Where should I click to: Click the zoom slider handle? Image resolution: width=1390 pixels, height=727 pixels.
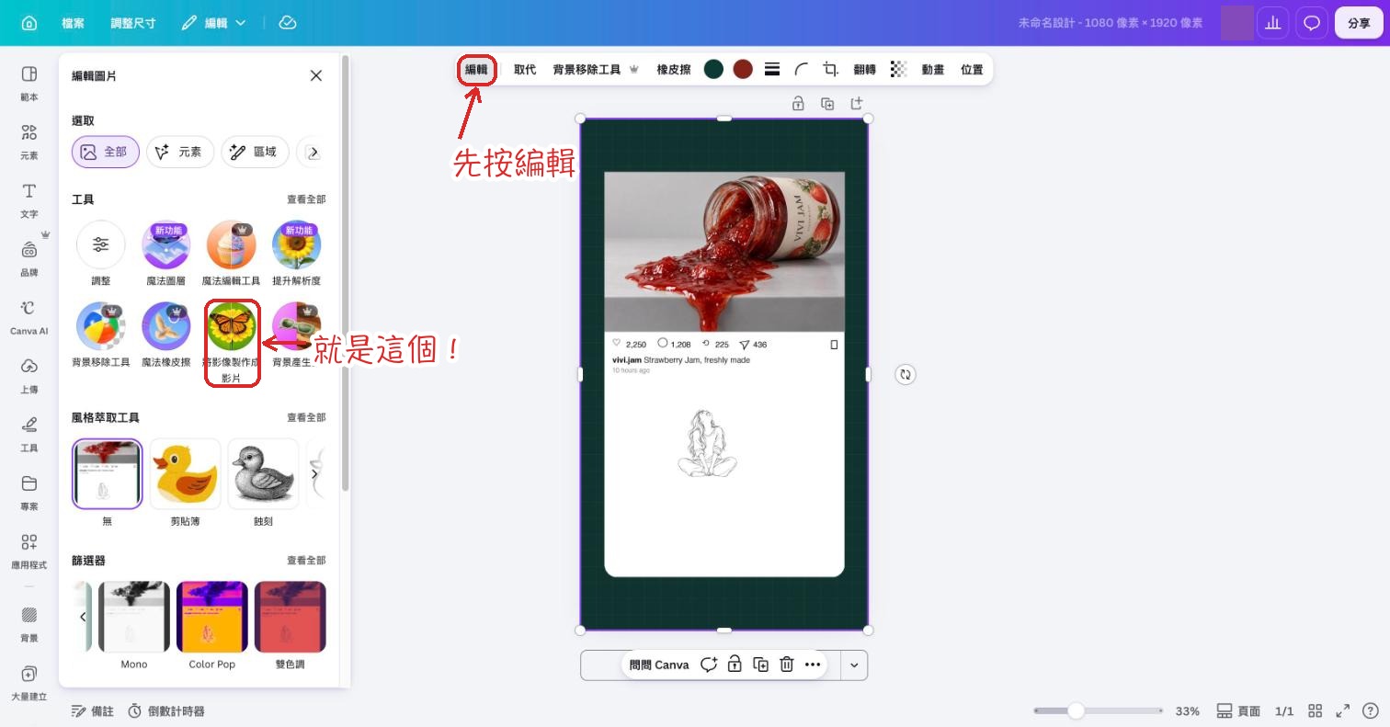(1076, 710)
